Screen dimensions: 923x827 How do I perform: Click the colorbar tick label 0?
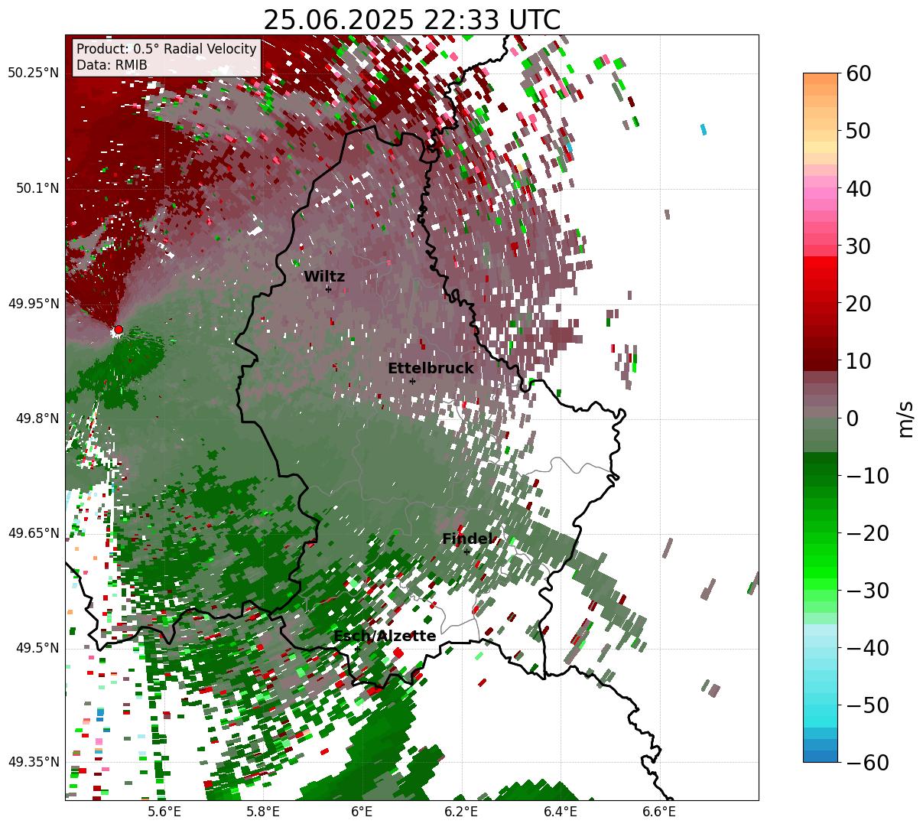tap(852, 418)
